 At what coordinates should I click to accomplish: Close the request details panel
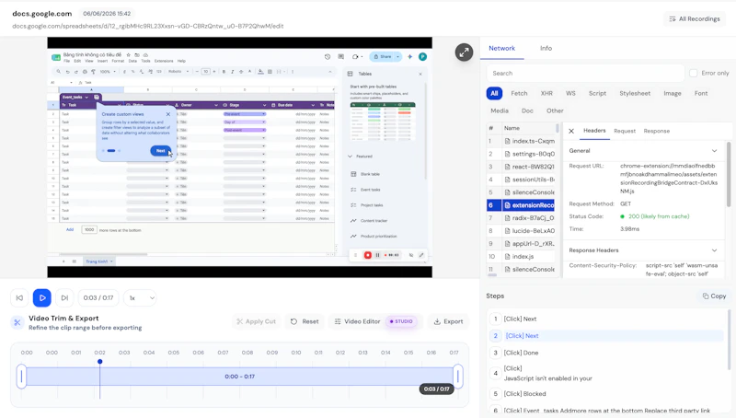coord(571,131)
